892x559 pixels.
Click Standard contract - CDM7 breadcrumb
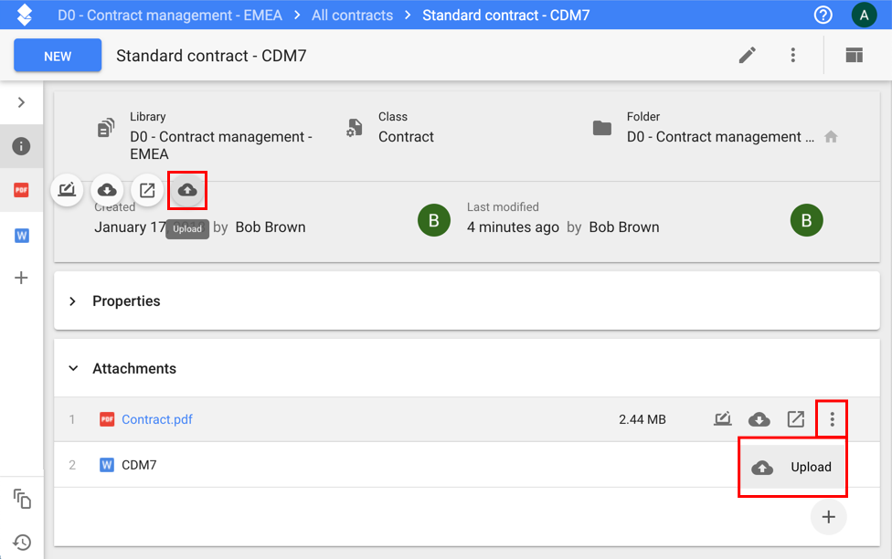click(505, 15)
